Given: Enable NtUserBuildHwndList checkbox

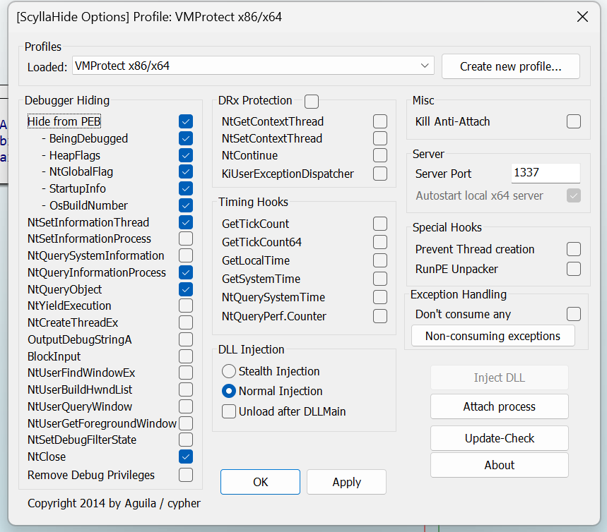Looking at the screenshot, I should point(186,389).
